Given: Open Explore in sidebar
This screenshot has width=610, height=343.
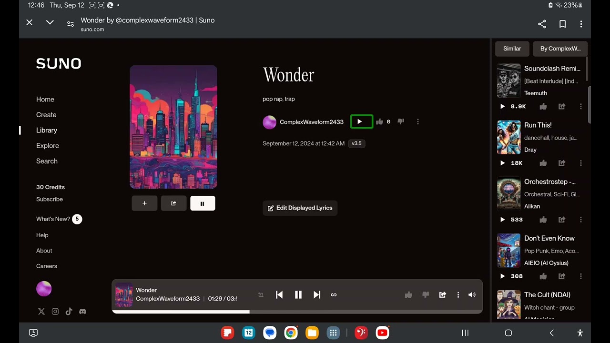Looking at the screenshot, I should (48, 146).
